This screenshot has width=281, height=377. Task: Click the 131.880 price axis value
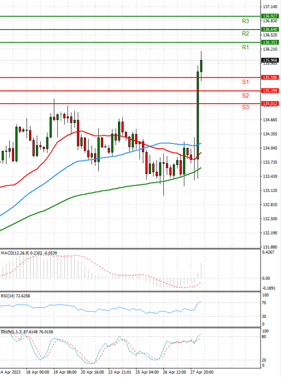pyautogui.click(x=270, y=247)
